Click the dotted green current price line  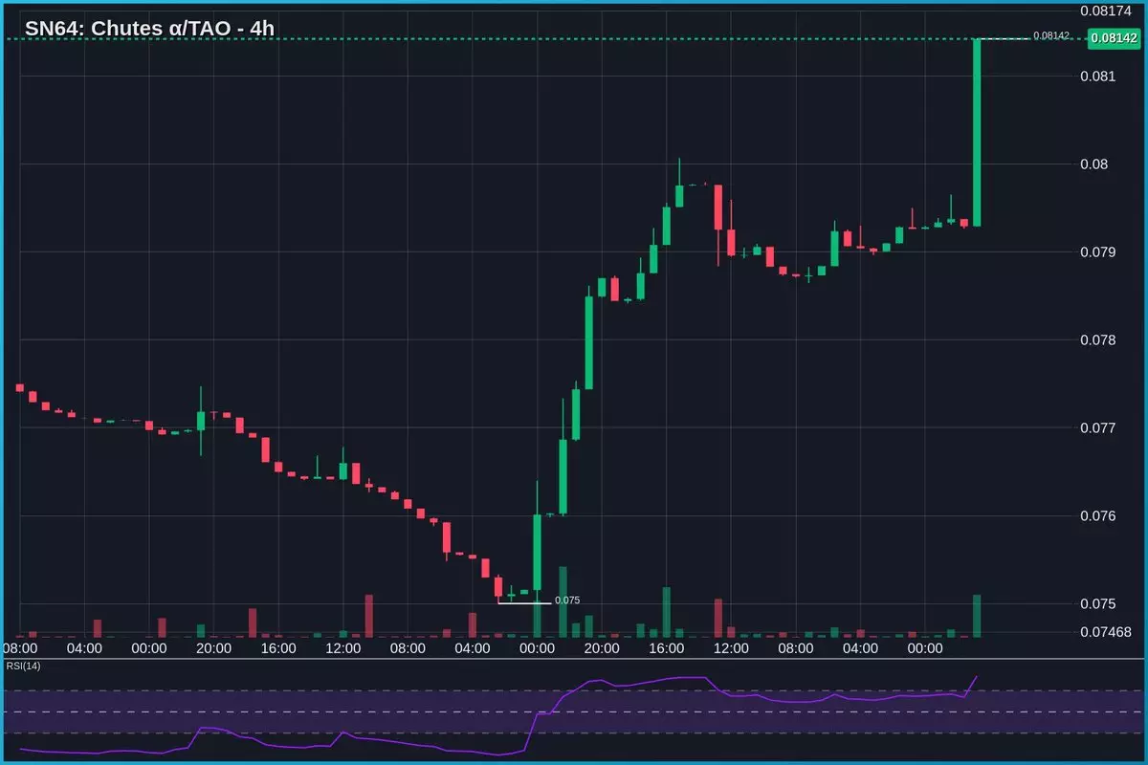(478, 39)
